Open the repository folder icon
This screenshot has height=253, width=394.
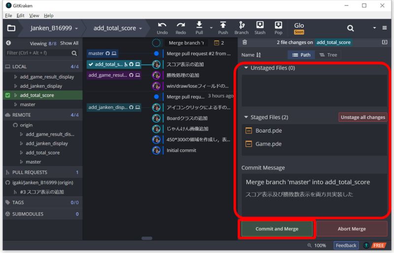(x=11, y=28)
